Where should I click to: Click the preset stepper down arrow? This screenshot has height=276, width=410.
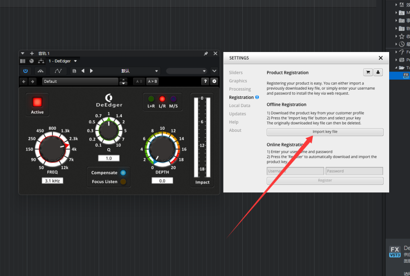point(123,84)
